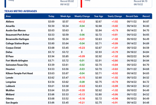Viewport: 156px width, 105px height.
Task: Click El Paso's record price $4.90
Action: (146, 56)
